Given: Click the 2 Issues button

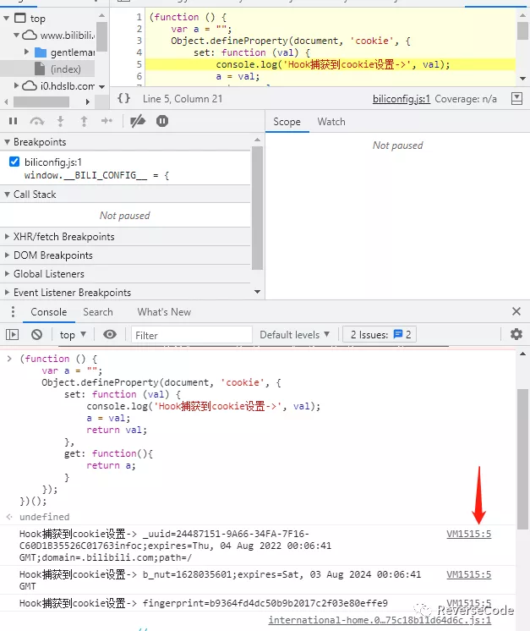Looking at the screenshot, I should pos(380,334).
